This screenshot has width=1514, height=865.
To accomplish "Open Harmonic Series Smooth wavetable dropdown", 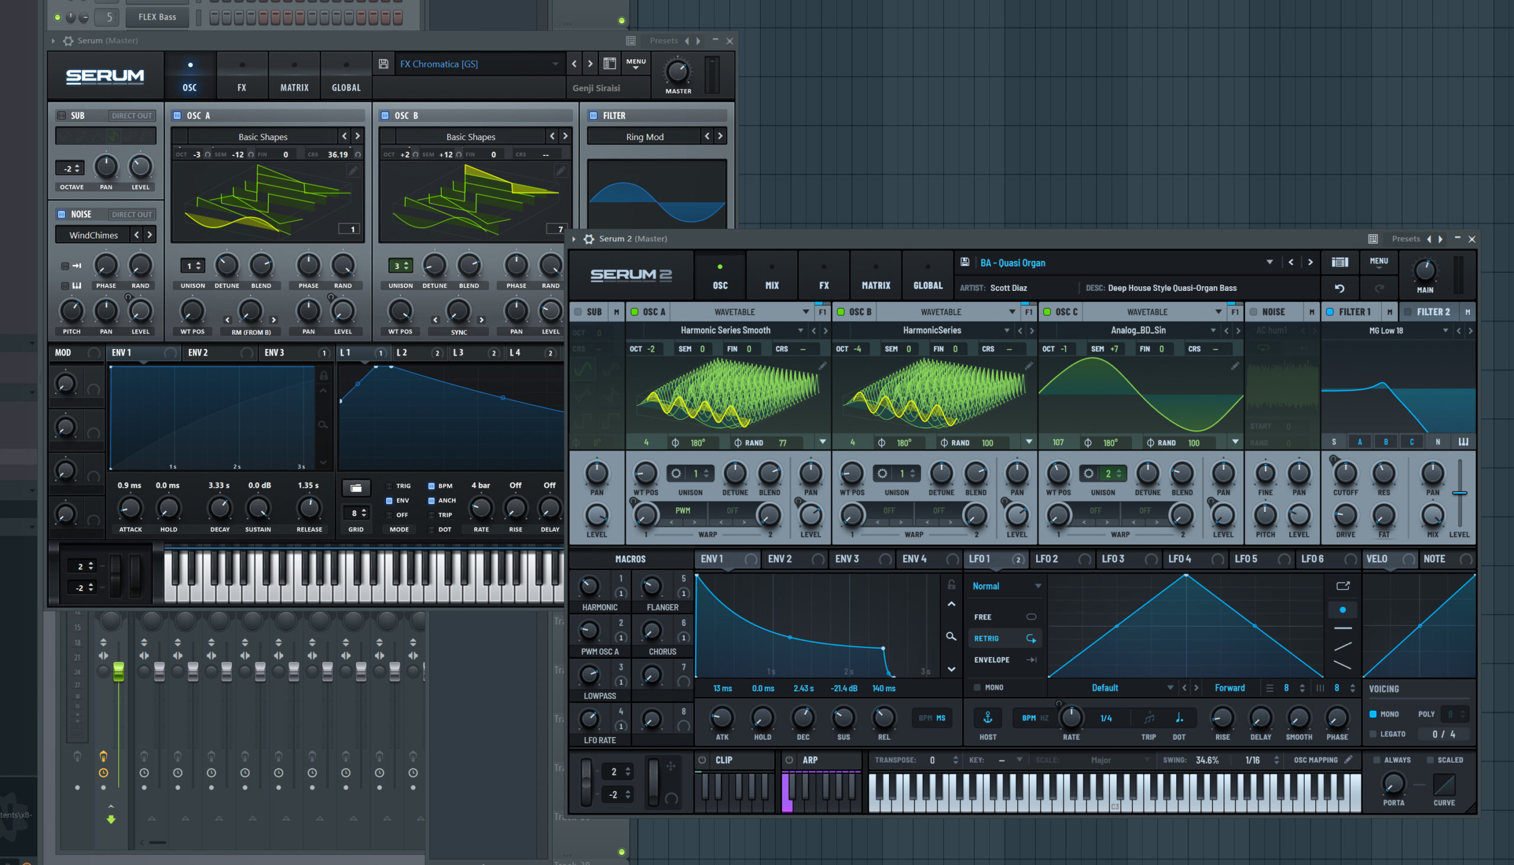I will click(800, 331).
